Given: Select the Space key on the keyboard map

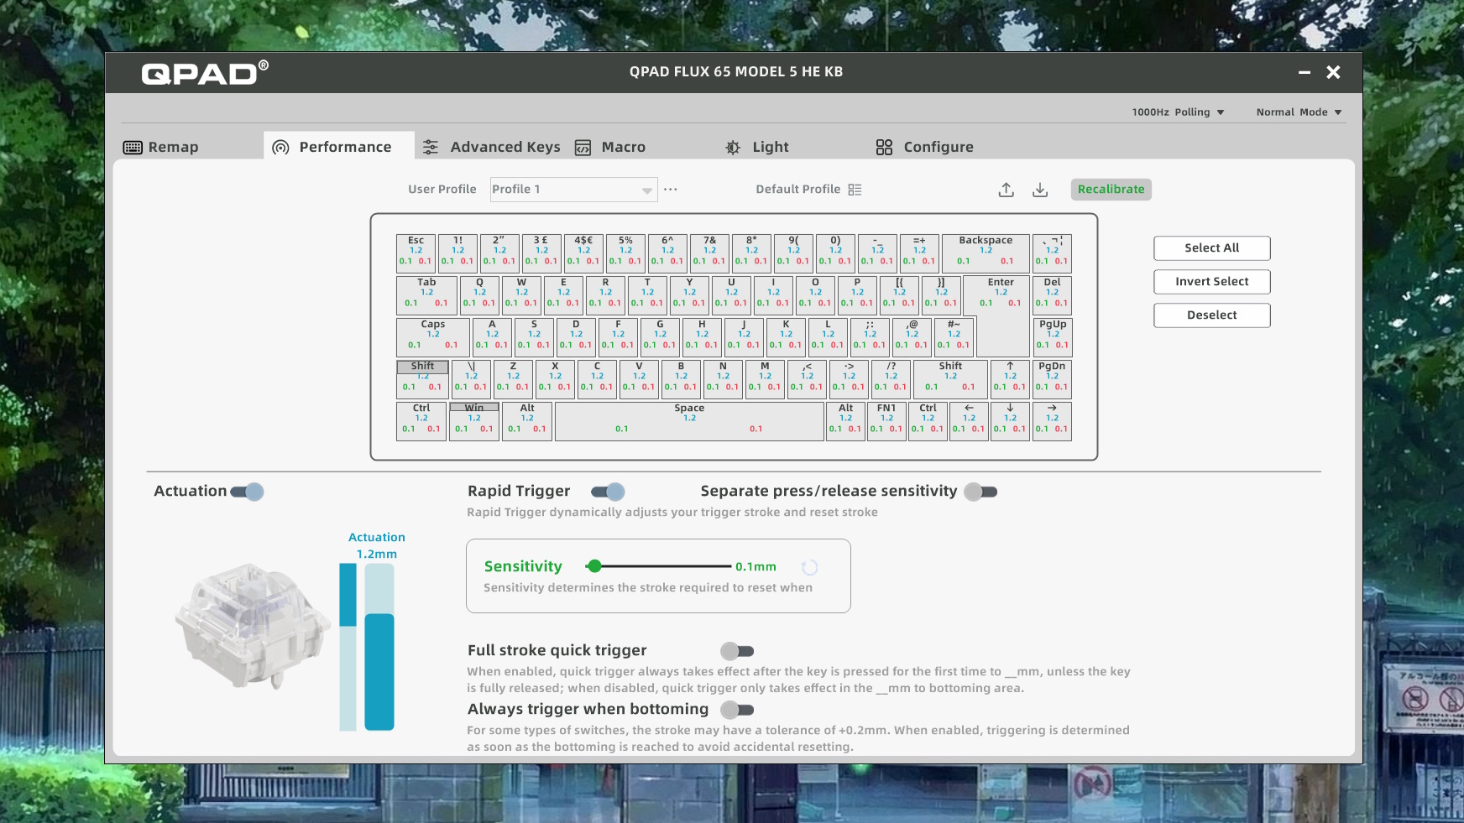Looking at the screenshot, I should [688, 420].
